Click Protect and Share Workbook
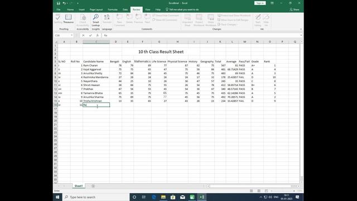 234,16
